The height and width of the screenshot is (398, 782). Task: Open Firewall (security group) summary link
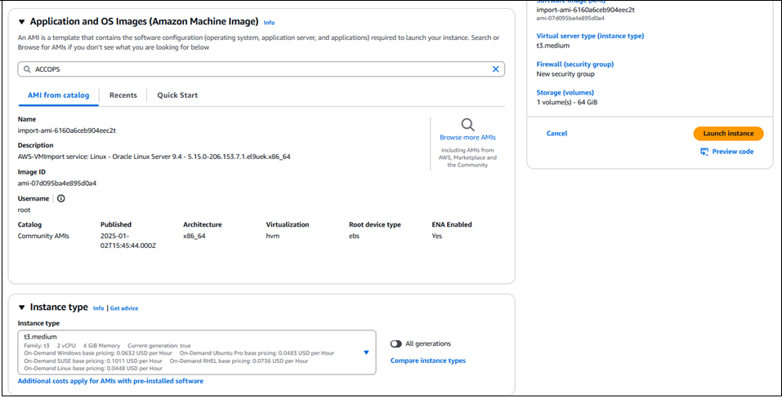(574, 64)
